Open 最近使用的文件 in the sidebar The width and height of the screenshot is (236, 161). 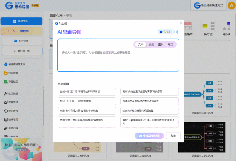14,64
